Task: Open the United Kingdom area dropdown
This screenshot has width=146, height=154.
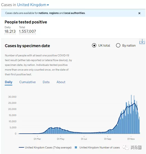Action: pos(33,5)
